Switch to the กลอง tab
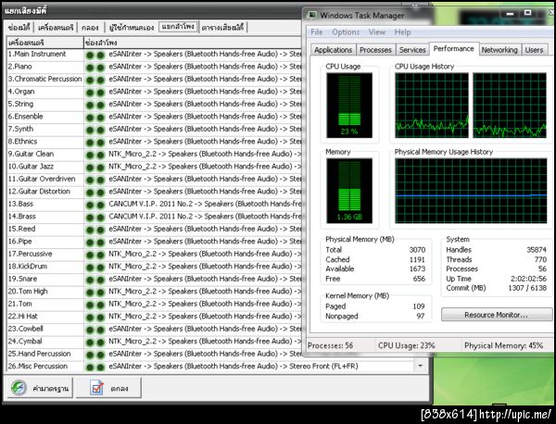Image resolution: width=556 pixels, height=424 pixels. [90, 27]
